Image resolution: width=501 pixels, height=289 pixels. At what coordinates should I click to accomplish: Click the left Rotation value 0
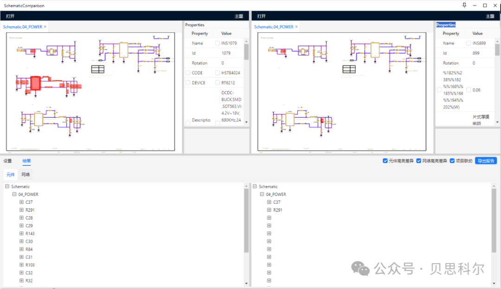223,63
